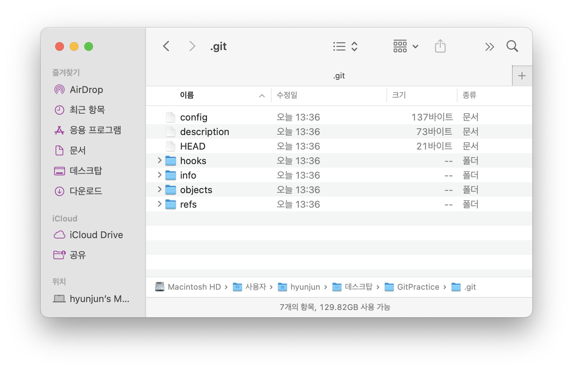This screenshot has height=371, width=573.
Task: Sort by the 크기 column header
Action: click(399, 95)
